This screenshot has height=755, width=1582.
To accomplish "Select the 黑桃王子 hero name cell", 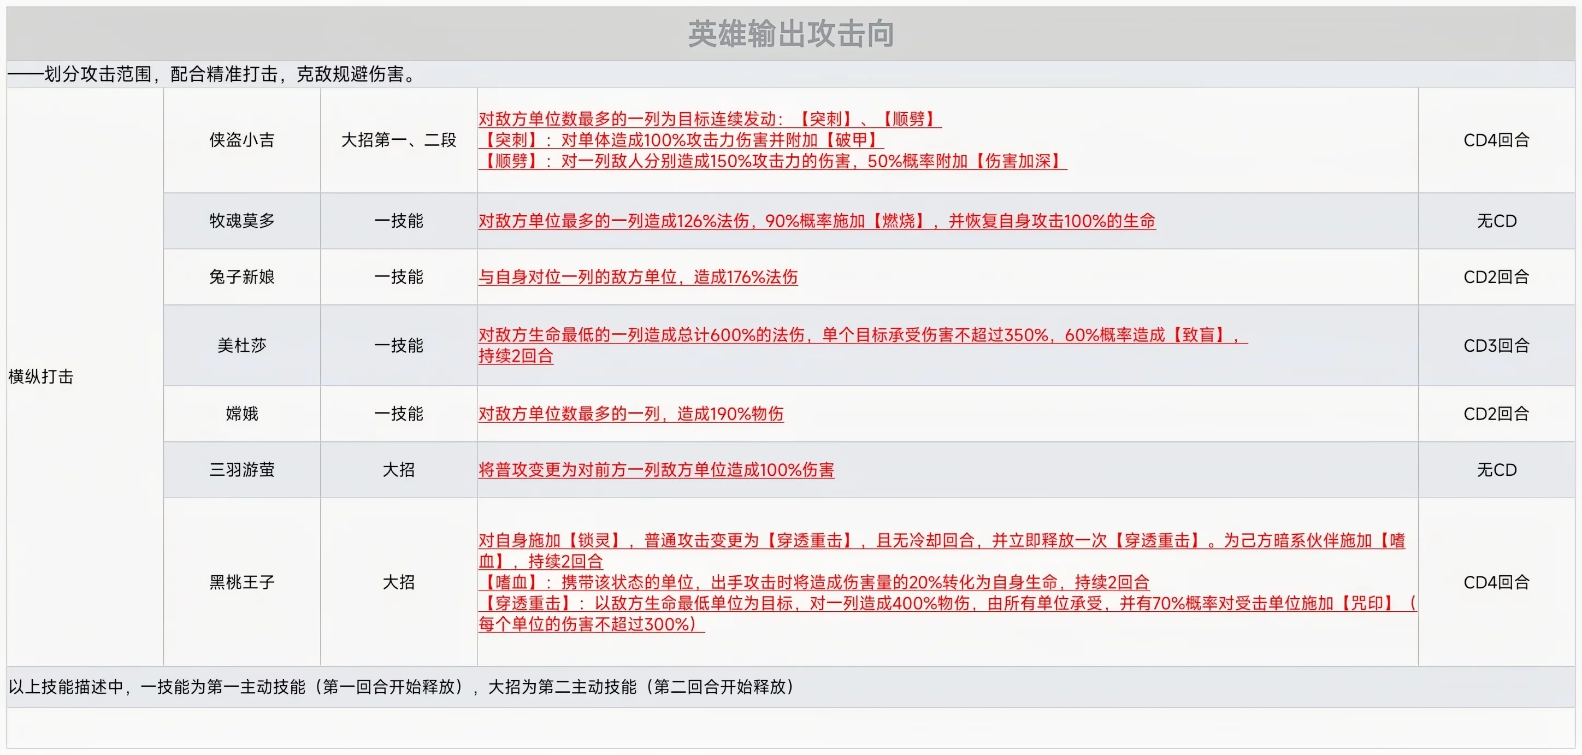I will [242, 582].
